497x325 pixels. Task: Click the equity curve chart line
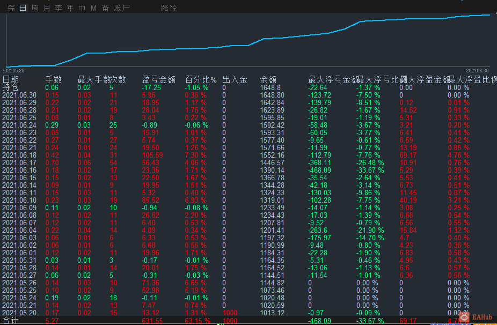pyautogui.click(x=248, y=45)
